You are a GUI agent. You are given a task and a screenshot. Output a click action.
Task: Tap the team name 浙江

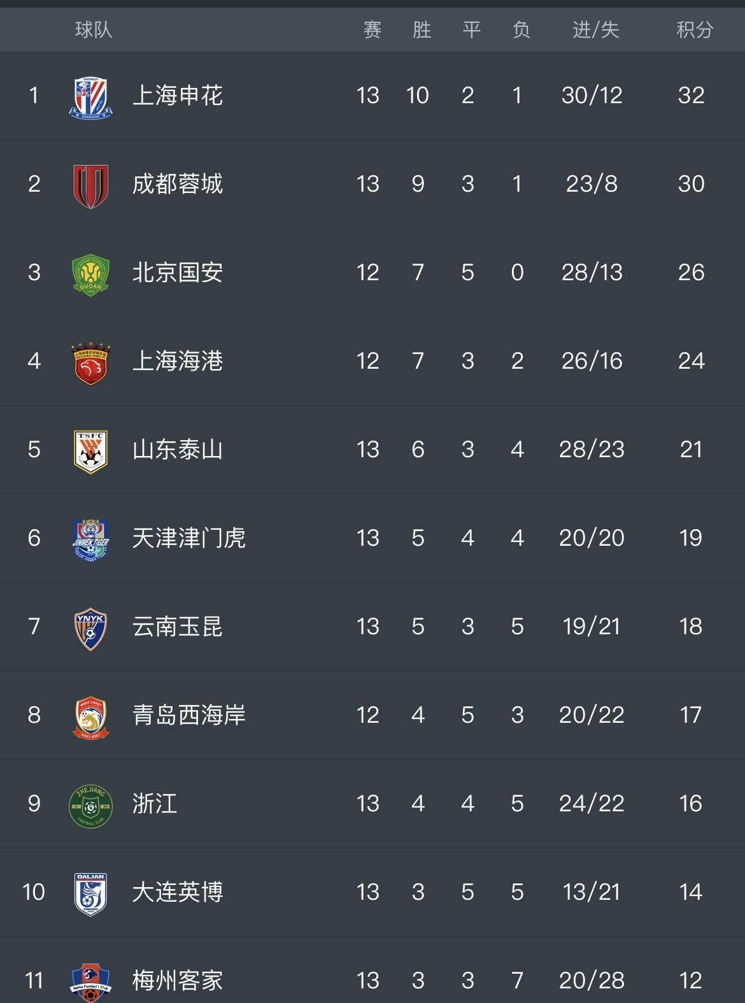pos(155,804)
